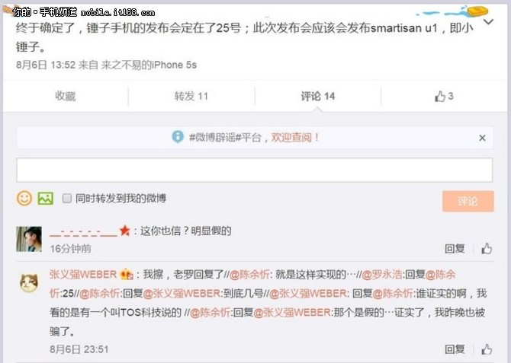Open the first commenter's avatar

[x=29, y=239]
